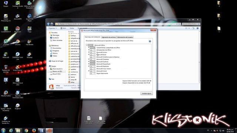237x133 pixels.
Task: Open install options dropdown for Skype Empresarial
Action: [x=93, y=73]
